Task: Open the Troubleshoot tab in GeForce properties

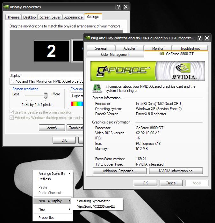Action: tap(190, 48)
